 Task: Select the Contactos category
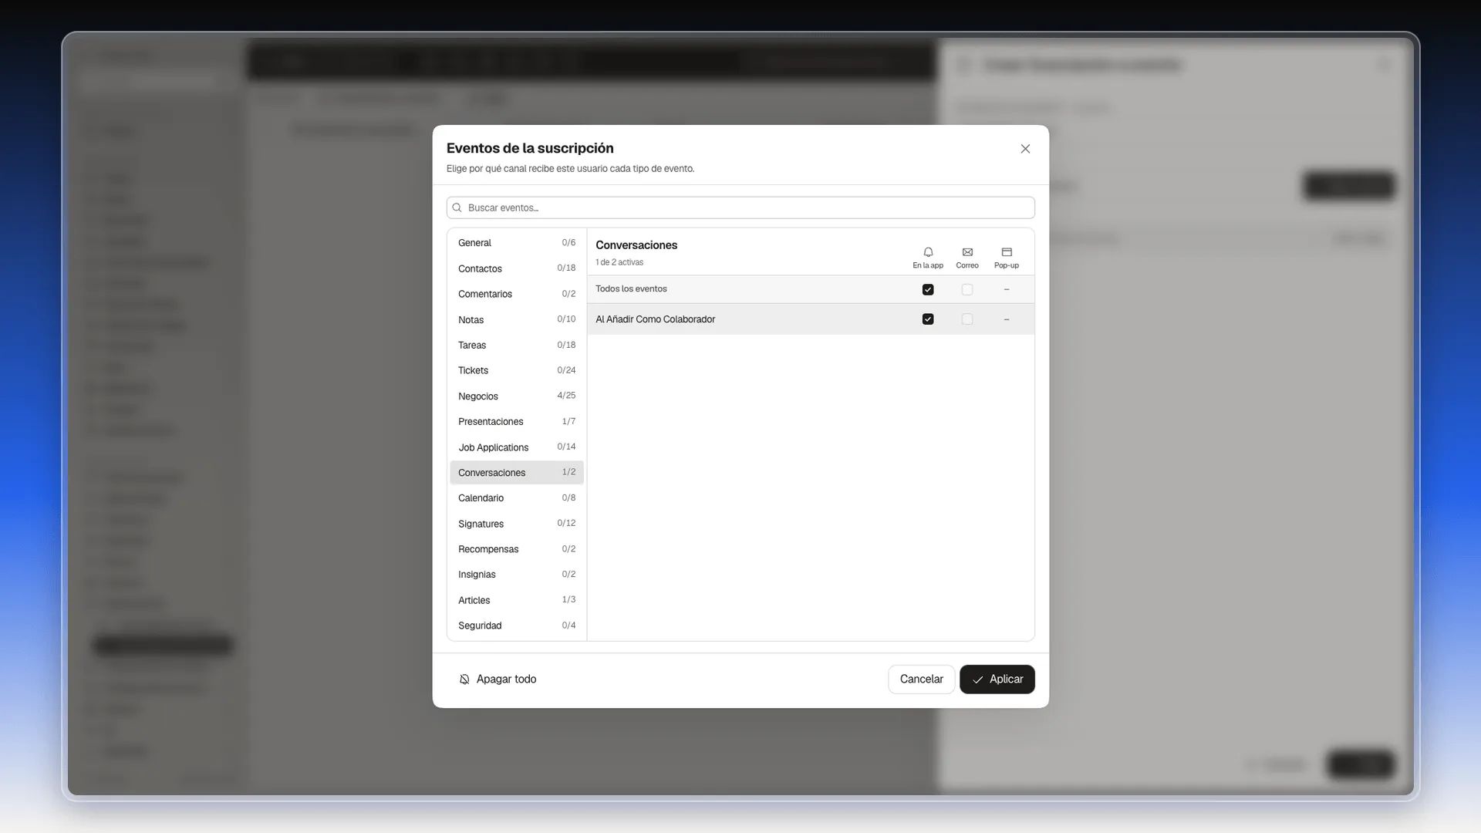point(517,268)
